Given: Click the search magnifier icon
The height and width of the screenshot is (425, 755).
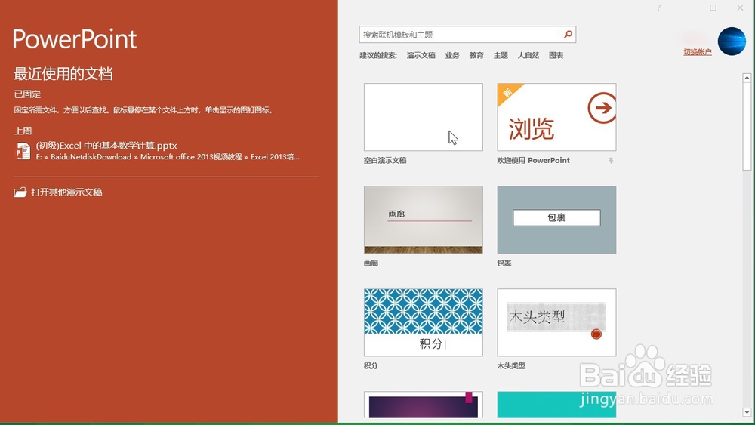Looking at the screenshot, I should pyautogui.click(x=569, y=34).
